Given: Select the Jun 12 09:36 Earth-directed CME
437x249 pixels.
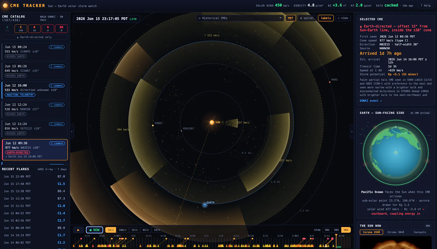Looking at the screenshot, I should point(35,150).
